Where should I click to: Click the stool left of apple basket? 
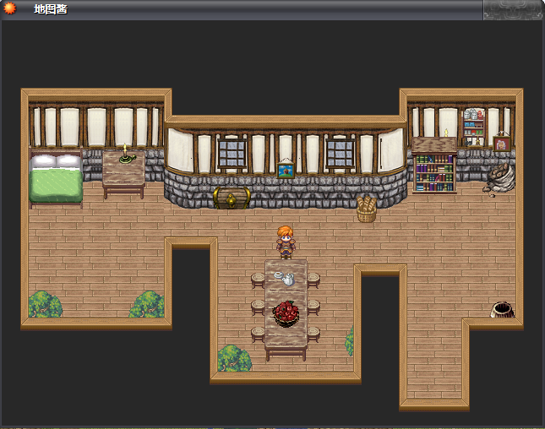pyautogui.click(x=258, y=307)
